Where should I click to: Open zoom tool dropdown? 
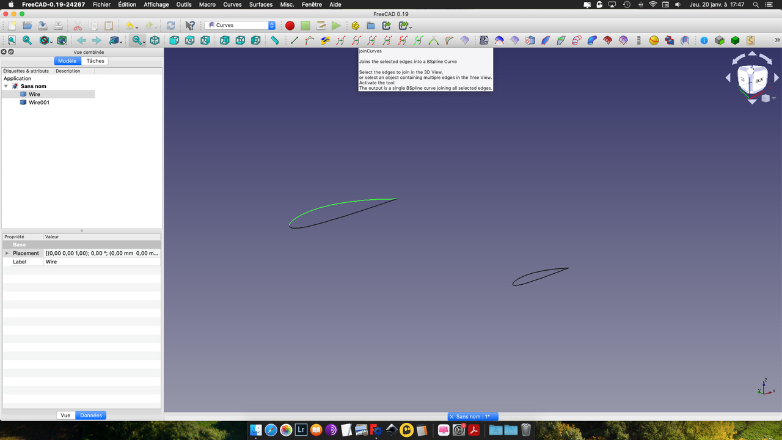pyautogui.click(x=145, y=42)
